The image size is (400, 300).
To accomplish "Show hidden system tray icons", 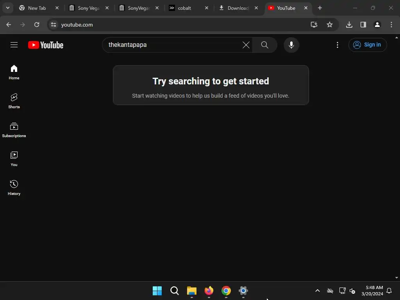I will point(318,291).
